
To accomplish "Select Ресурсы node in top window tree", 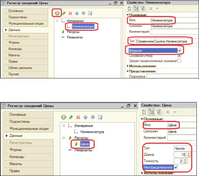I will point(73,32).
